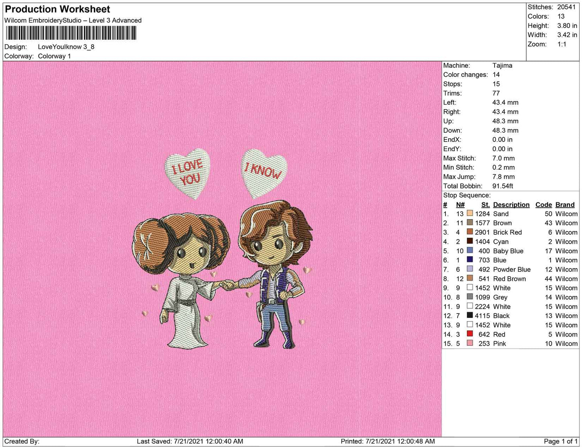Image resolution: width=582 pixels, height=447 pixels.
Task: Click the 'N#' column header
Action: (x=460, y=205)
